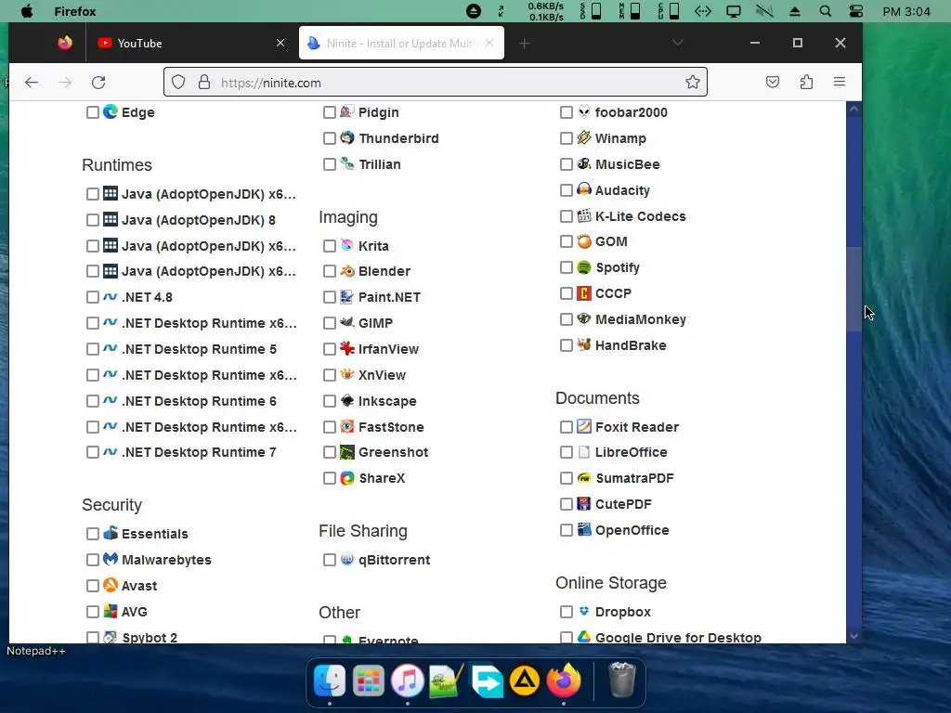Click the CutePDF label

click(x=623, y=504)
